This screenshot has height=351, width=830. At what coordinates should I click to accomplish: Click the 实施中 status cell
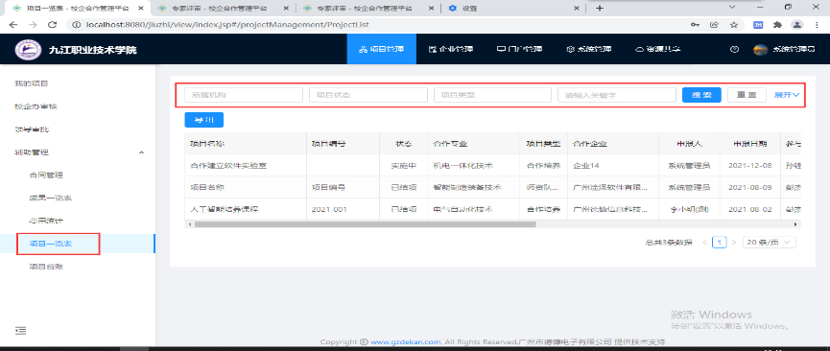point(404,165)
